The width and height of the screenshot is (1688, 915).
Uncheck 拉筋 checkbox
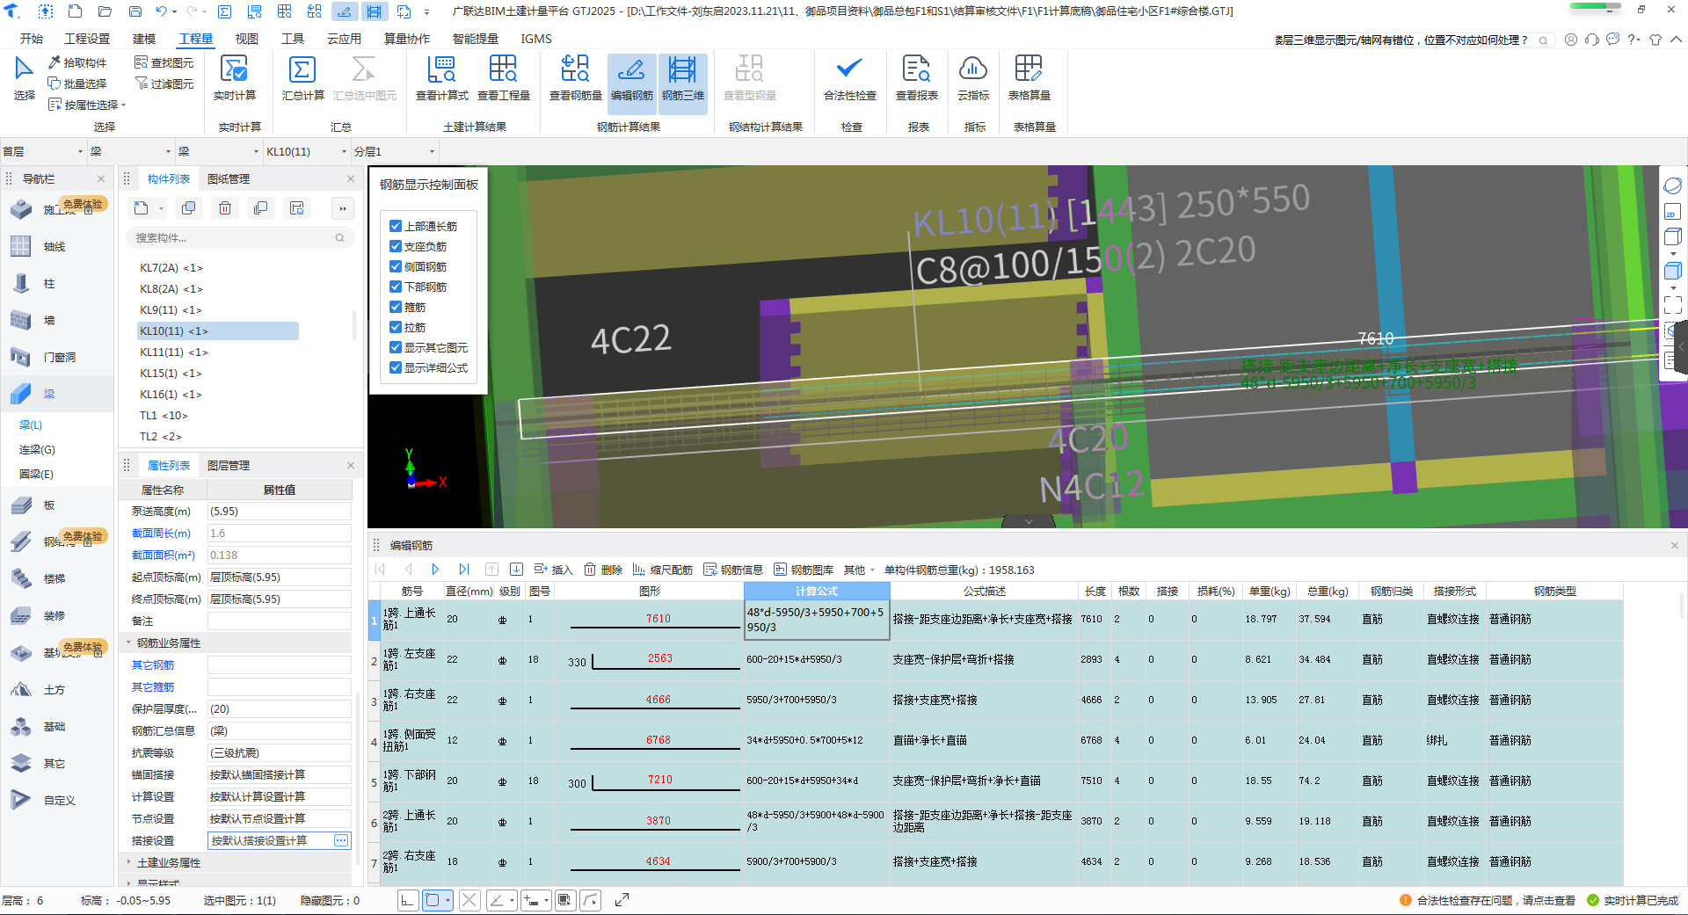[396, 327]
